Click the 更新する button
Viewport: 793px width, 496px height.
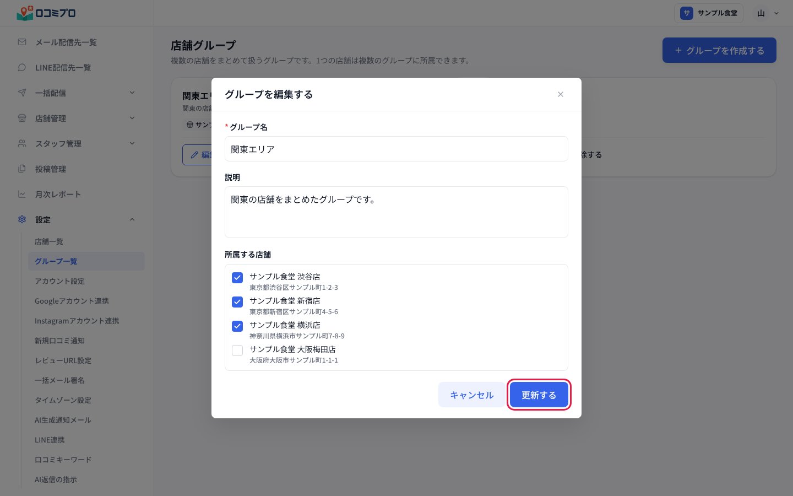[x=539, y=395]
